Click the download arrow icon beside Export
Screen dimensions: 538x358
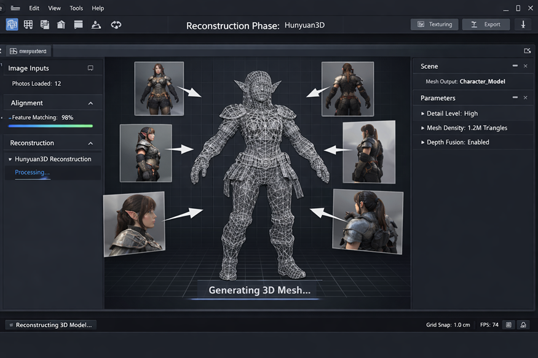pyautogui.click(x=523, y=25)
